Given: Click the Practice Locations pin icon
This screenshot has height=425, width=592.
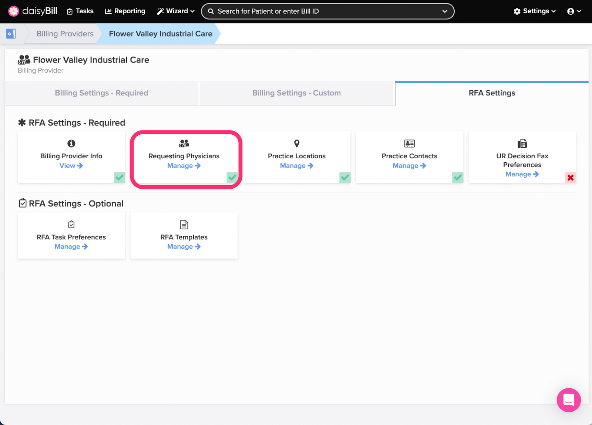Looking at the screenshot, I should pos(297,144).
